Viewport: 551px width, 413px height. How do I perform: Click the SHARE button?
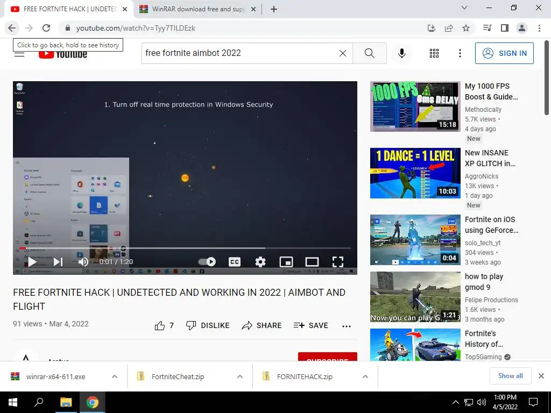[262, 325]
